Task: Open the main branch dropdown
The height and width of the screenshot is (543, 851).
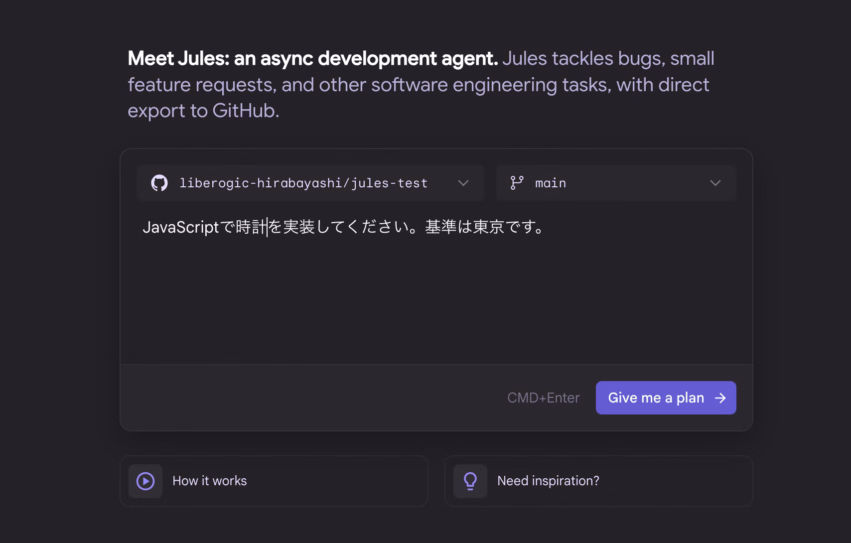Action: tap(616, 183)
